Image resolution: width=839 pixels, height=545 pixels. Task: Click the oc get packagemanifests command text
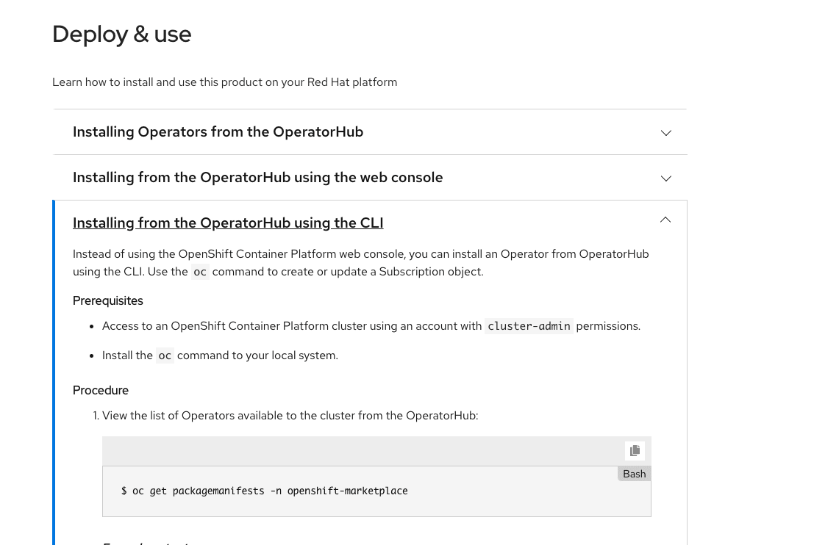tap(264, 491)
